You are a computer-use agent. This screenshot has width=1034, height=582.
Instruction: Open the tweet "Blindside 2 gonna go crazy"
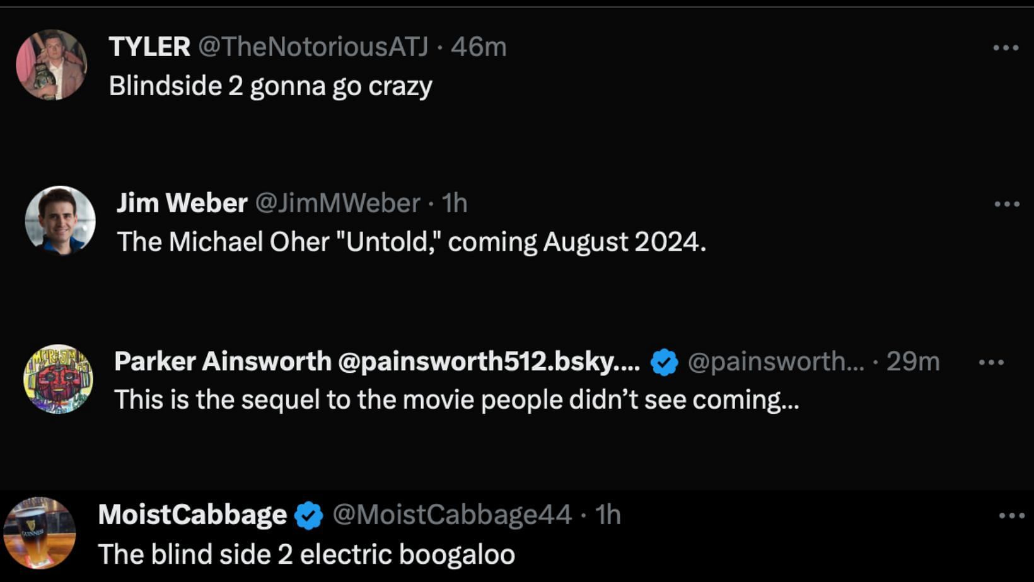pos(270,86)
